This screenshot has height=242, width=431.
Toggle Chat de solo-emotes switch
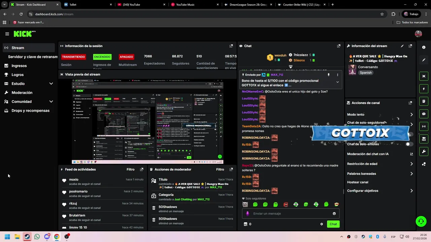pyautogui.click(x=409, y=144)
